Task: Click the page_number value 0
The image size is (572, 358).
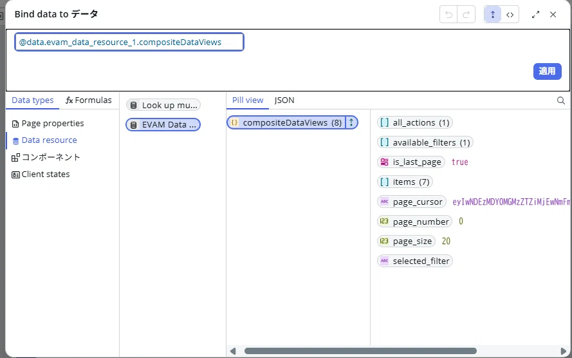Action: tap(461, 221)
